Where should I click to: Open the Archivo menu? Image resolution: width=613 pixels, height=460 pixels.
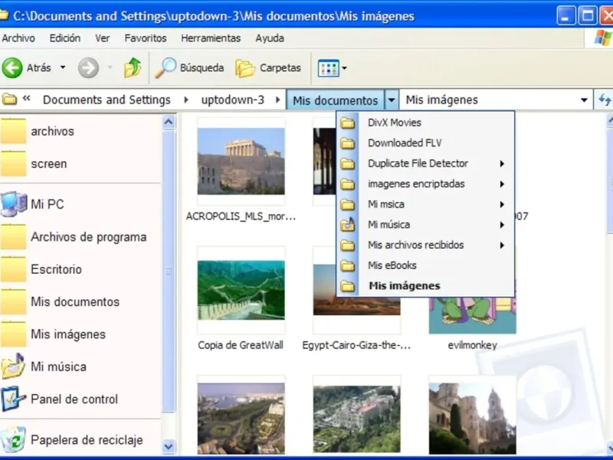[18, 38]
